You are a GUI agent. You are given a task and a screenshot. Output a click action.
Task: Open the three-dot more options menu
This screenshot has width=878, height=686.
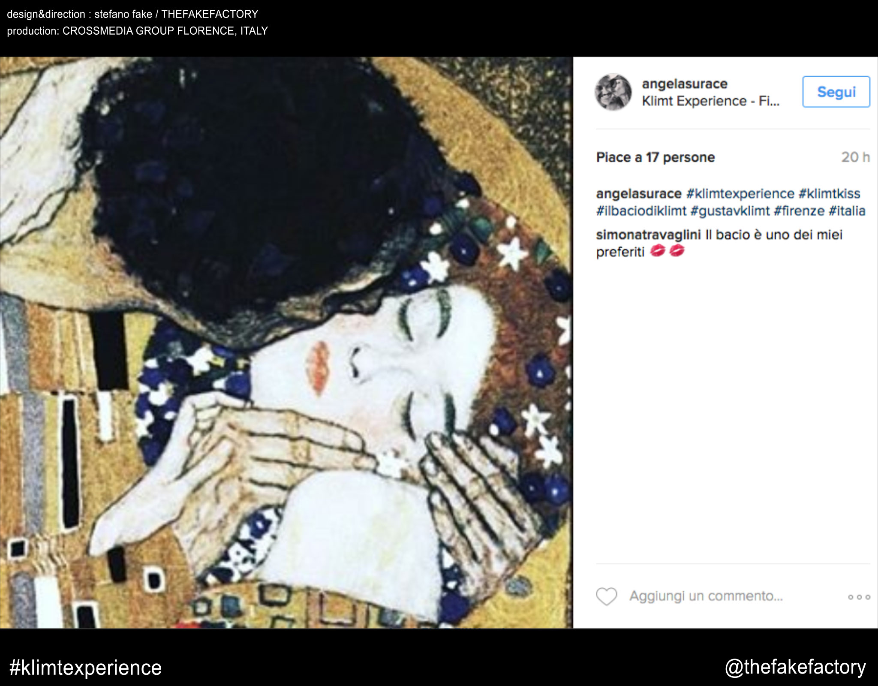(859, 597)
